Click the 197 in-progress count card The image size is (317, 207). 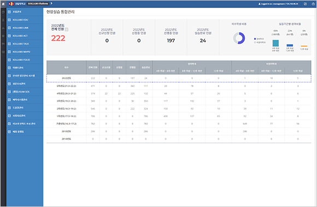tap(171, 37)
